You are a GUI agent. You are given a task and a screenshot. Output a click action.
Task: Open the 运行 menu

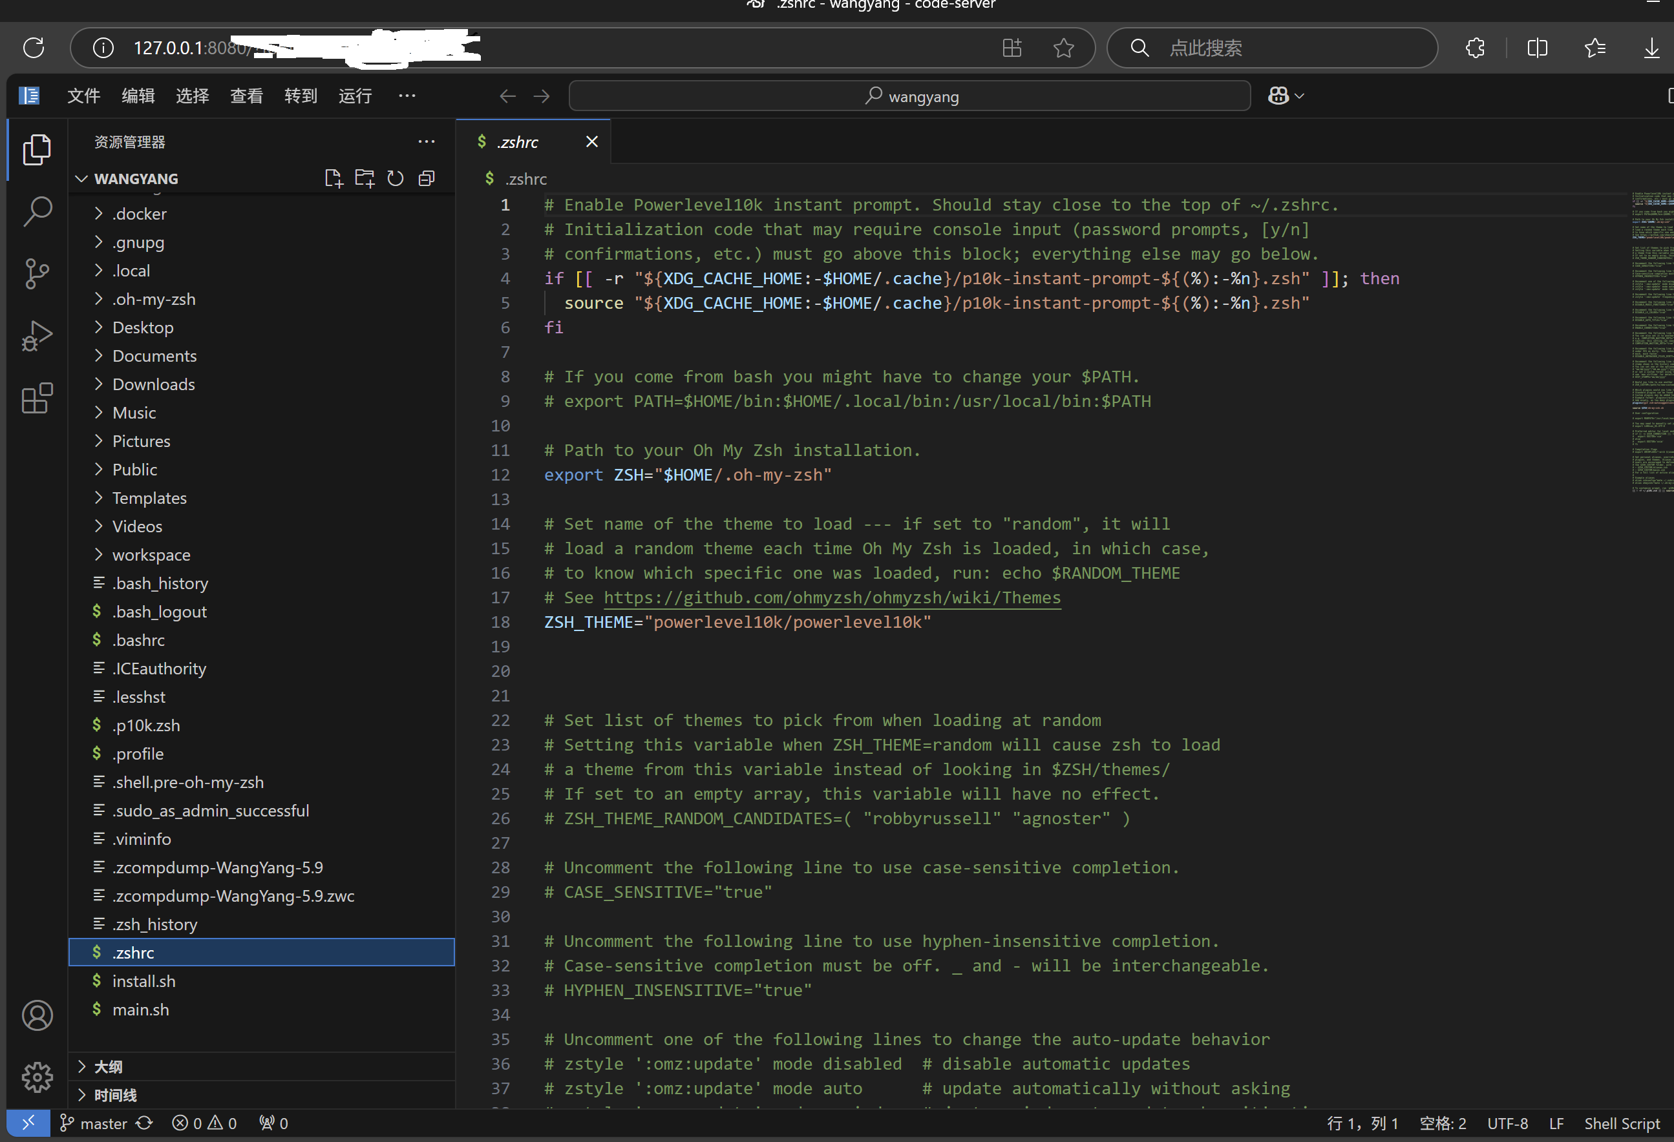click(x=355, y=96)
